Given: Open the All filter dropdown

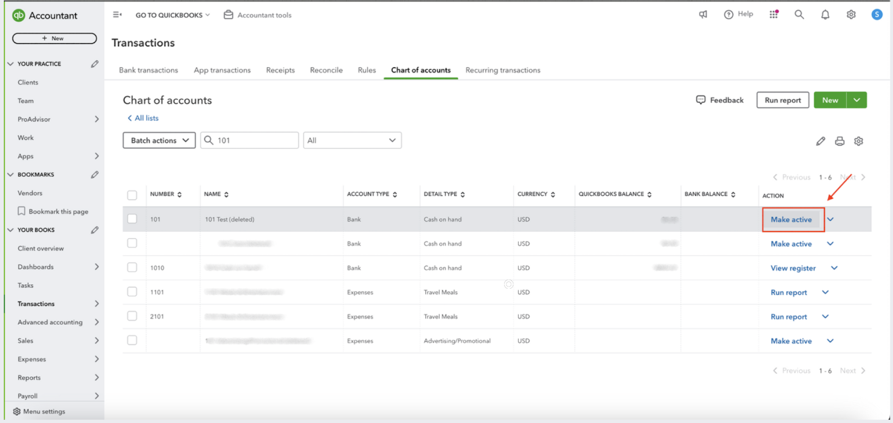Looking at the screenshot, I should pyautogui.click(x=352, y=140).
